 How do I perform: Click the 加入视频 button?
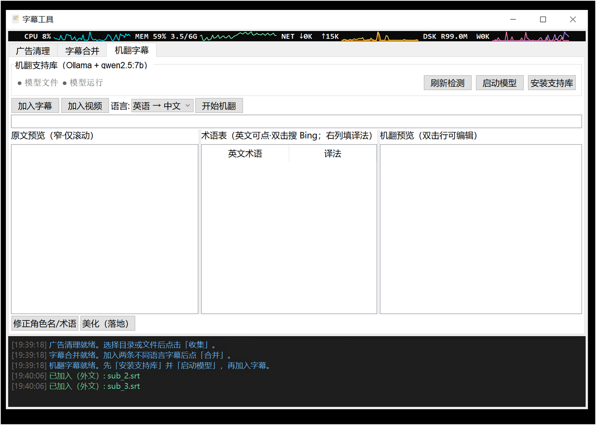[x=85, y=106]
